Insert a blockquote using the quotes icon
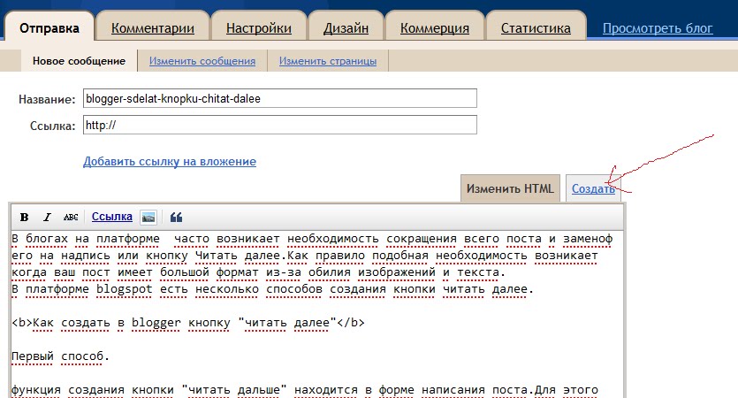This screenshot has width=738, height=398. pos(176,218)
